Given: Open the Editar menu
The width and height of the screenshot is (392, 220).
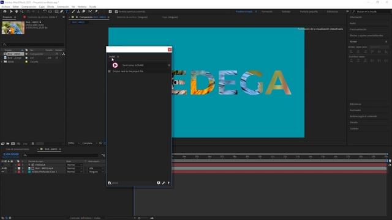Looking at the screenshot, I should point(16,7).
